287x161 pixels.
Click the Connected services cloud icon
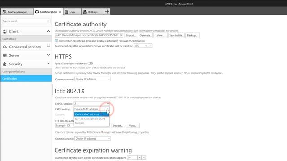[x=5, y=47]
